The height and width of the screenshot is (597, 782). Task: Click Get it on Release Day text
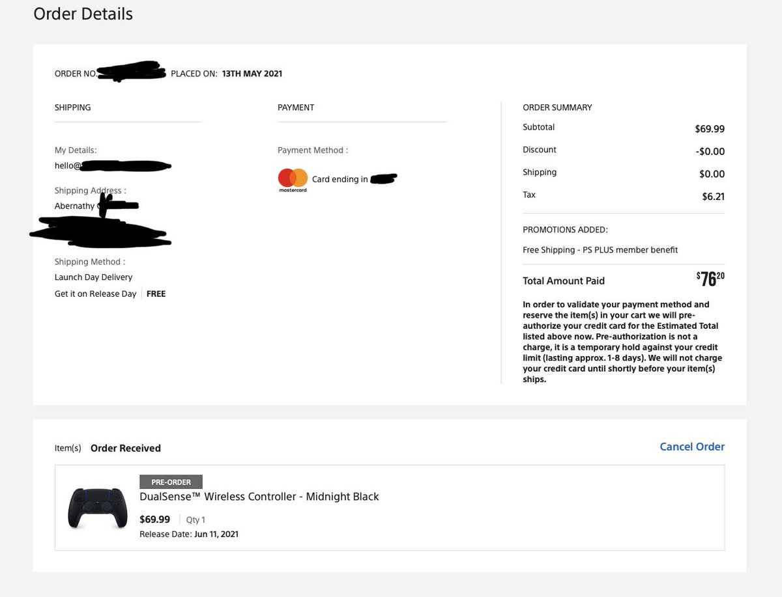(96, 294)
